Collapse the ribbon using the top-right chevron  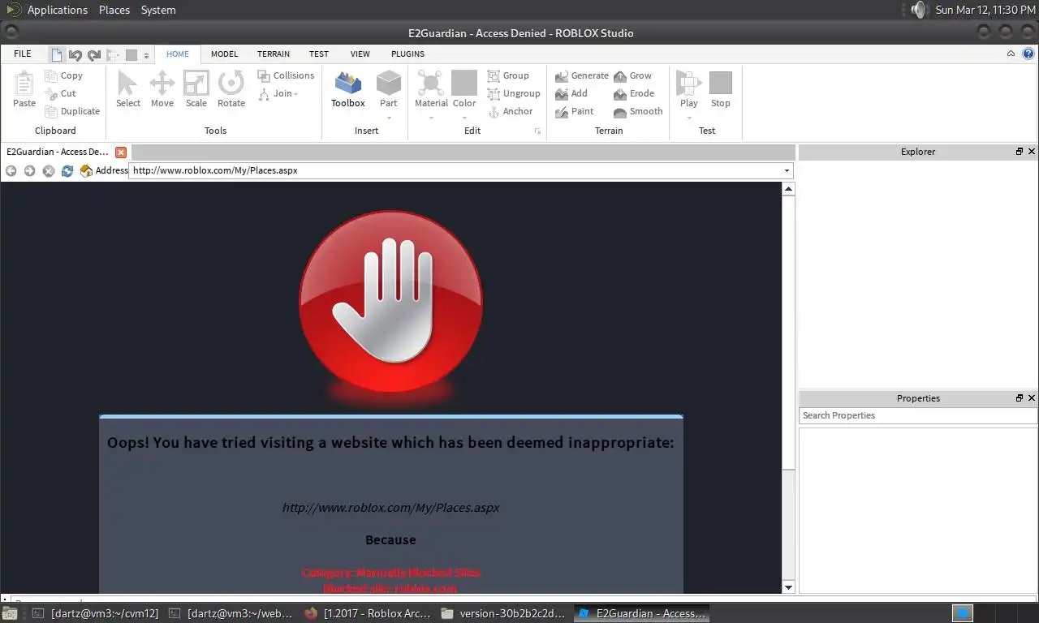(1011, 54)
